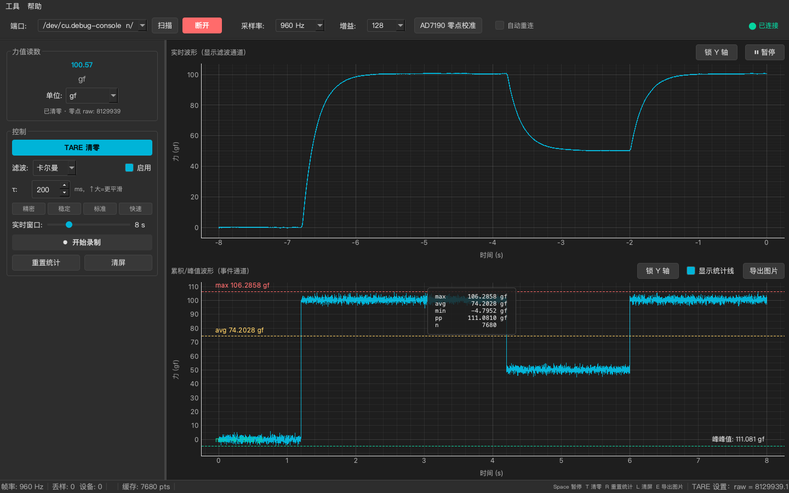This screenshot has height=493, width=789.
Task: Click the 帧率: 960 Hz status entry
Action: 22,486
